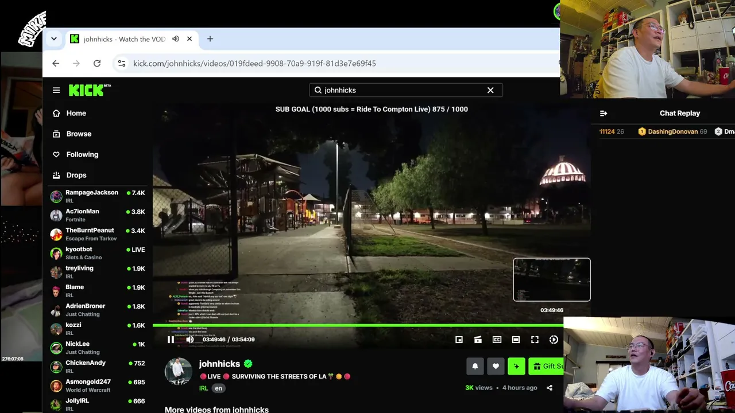Click johnhicks channel avatar below video

[x=178, y=371]
